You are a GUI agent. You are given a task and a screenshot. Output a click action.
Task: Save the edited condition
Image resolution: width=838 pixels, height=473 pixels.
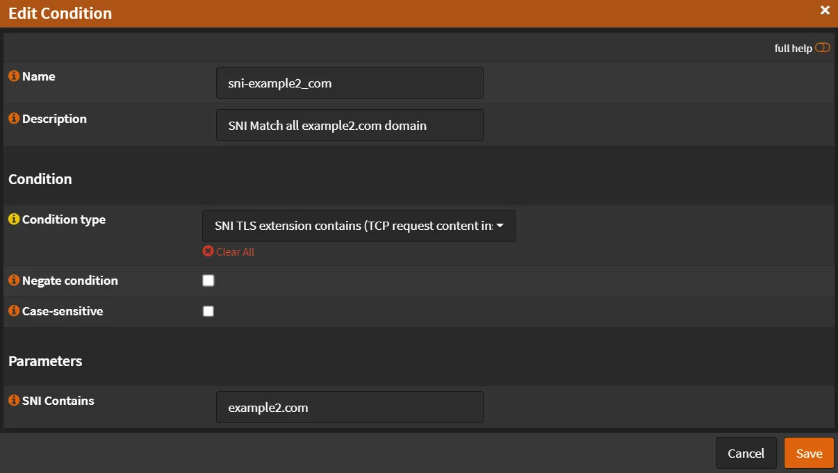(x=808, y=453)
